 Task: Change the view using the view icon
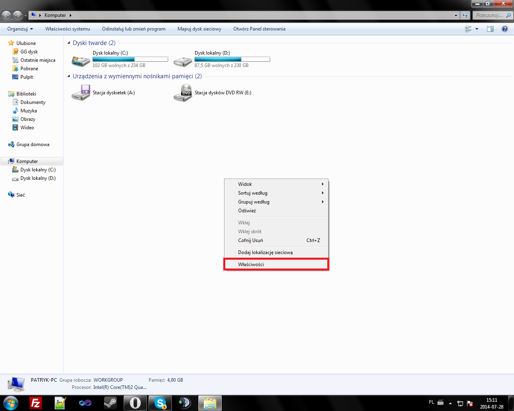[x=468, y=29]
